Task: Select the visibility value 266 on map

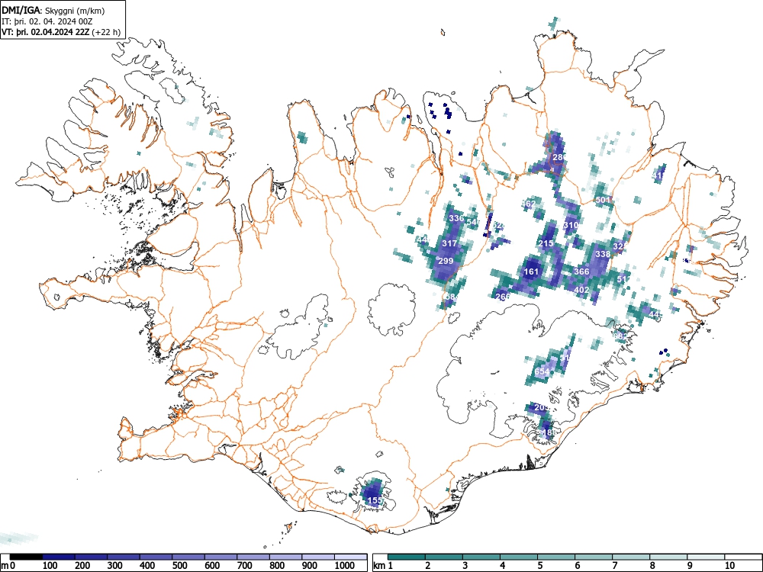Action: coord(502,297)
